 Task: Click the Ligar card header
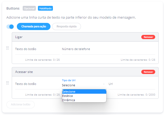75,37
